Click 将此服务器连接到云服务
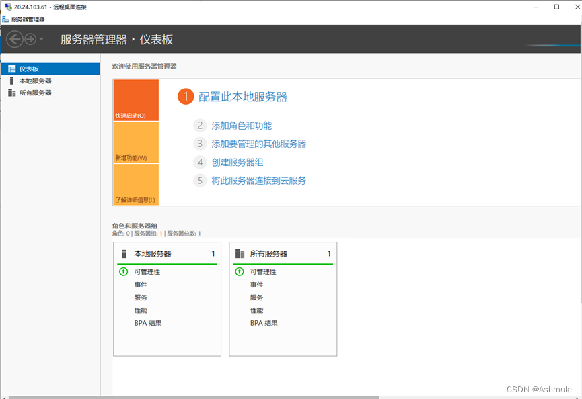Image resolution: width=582 pixels, height=399 pixels. tap(259, 180)
